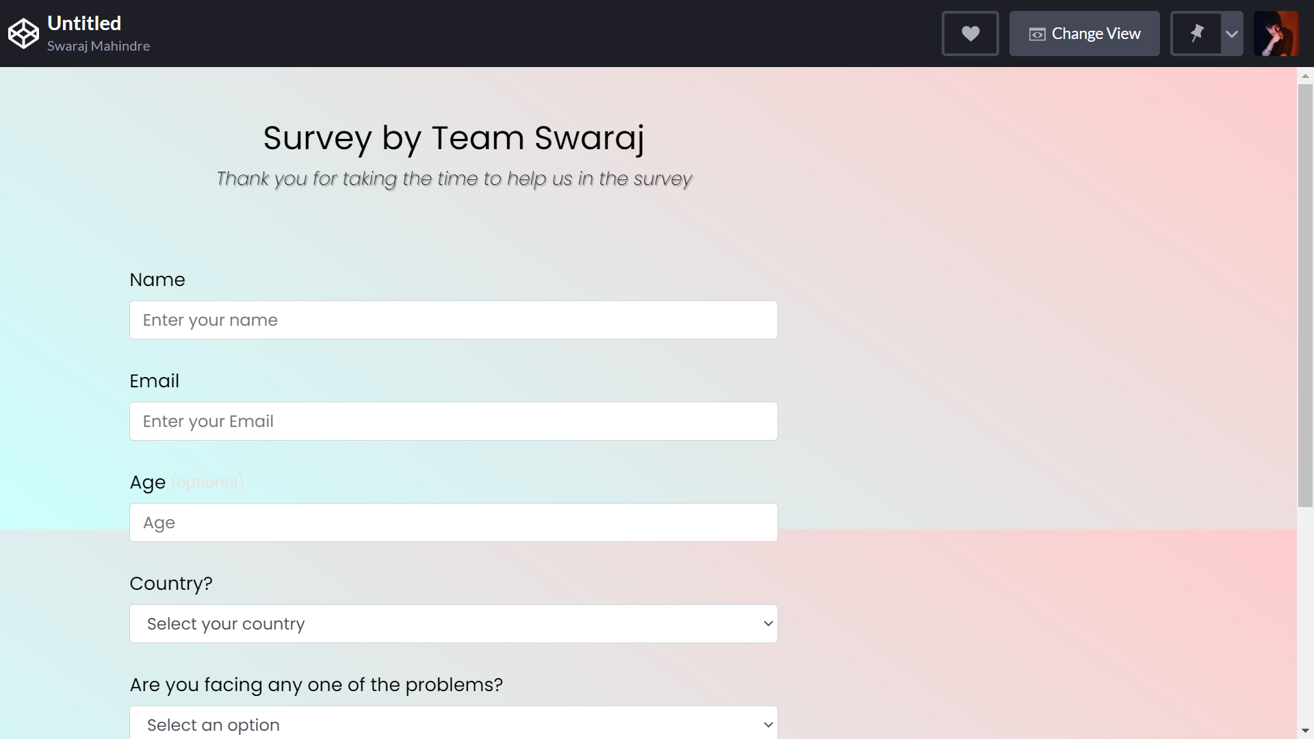Click the Country? label
Image resolution: width=1314 pixels, height=739 pixels.
tap(171, 584)
